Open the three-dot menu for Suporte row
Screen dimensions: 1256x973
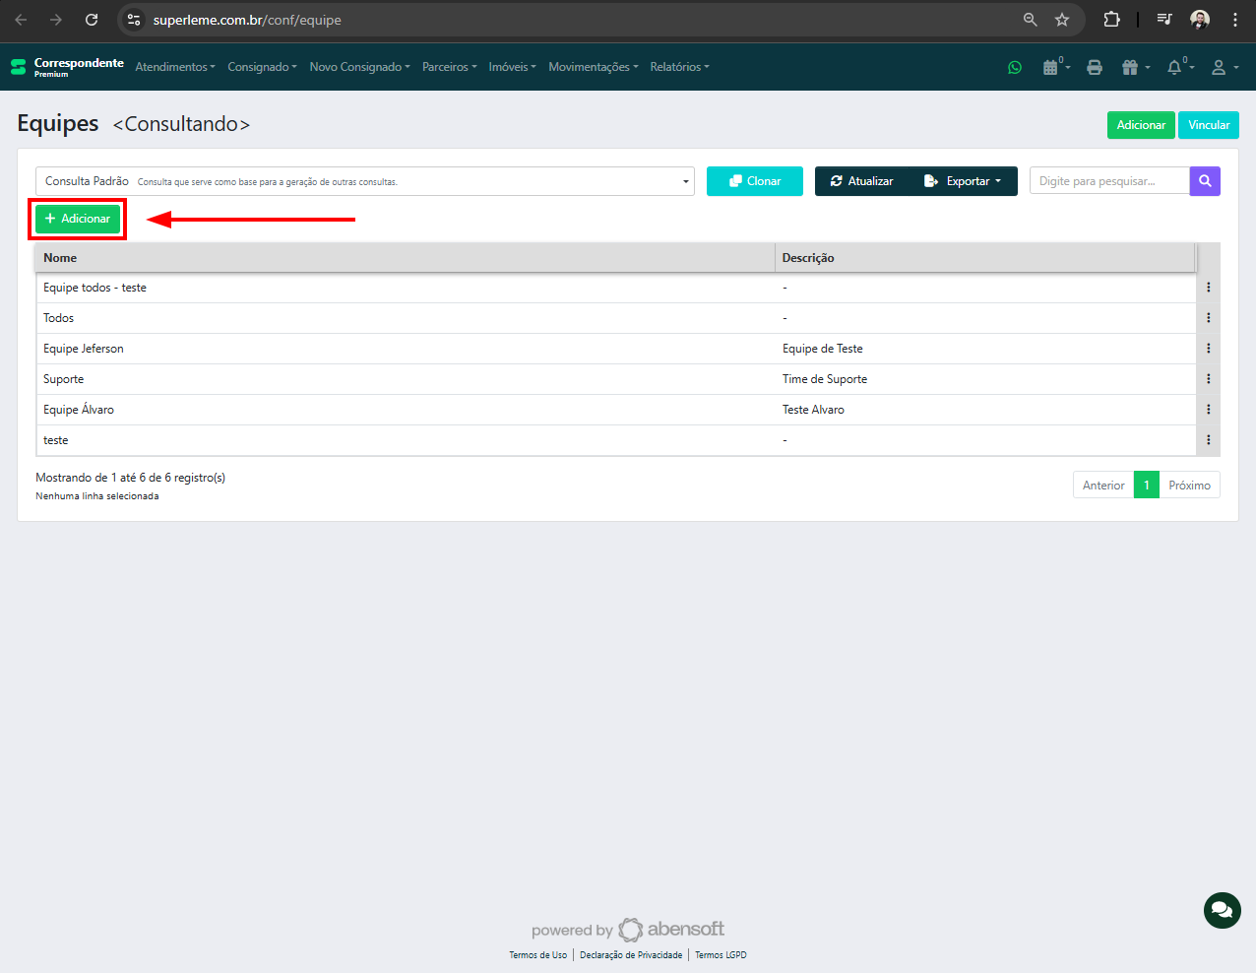pos(1208,379)
